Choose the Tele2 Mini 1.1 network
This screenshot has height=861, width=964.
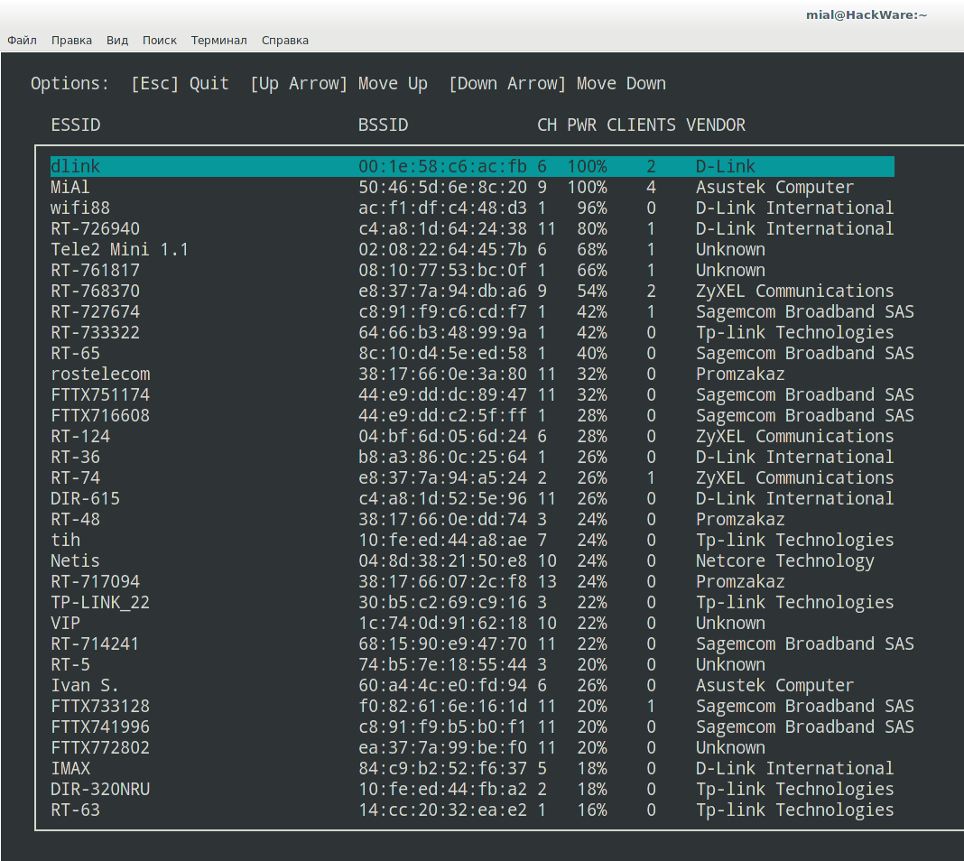tap(119, 250)
